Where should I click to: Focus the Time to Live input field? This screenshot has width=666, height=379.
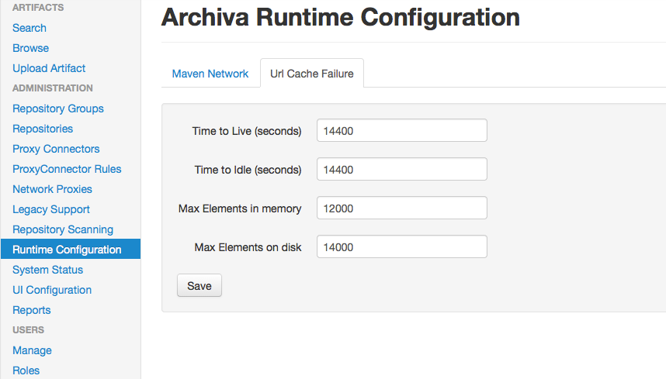coord(401,131)
